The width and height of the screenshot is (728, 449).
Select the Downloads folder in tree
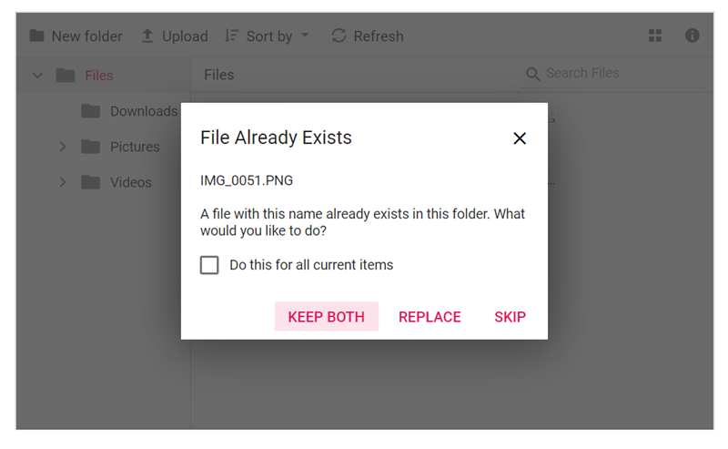pos(143,111)
